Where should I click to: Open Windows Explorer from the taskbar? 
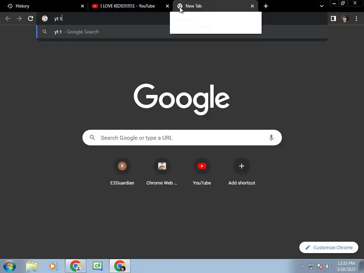(32, 266)
